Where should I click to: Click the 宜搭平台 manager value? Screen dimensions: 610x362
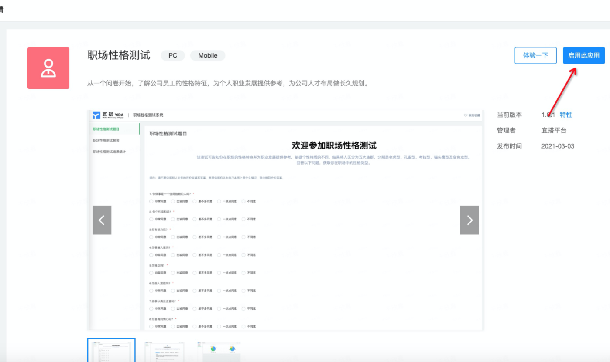554,130
